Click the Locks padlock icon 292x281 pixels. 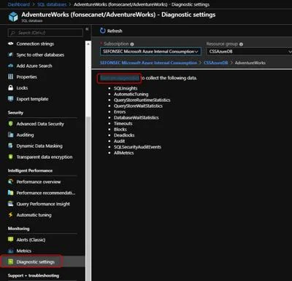click(x=10, y=88)
